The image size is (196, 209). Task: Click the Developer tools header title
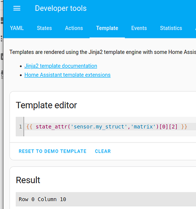(61, 8)
